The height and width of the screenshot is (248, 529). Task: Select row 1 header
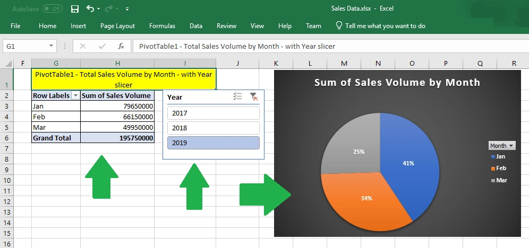7,79
